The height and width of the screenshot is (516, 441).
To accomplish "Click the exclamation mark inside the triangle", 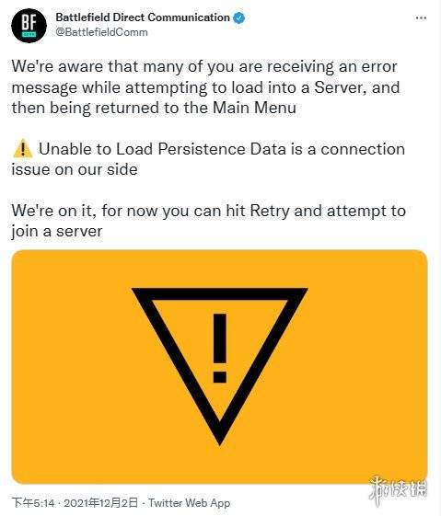I will (220, 348).
